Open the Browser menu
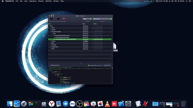Image resolution: width=193 pixels, height=108 pixels. point(41,1)
